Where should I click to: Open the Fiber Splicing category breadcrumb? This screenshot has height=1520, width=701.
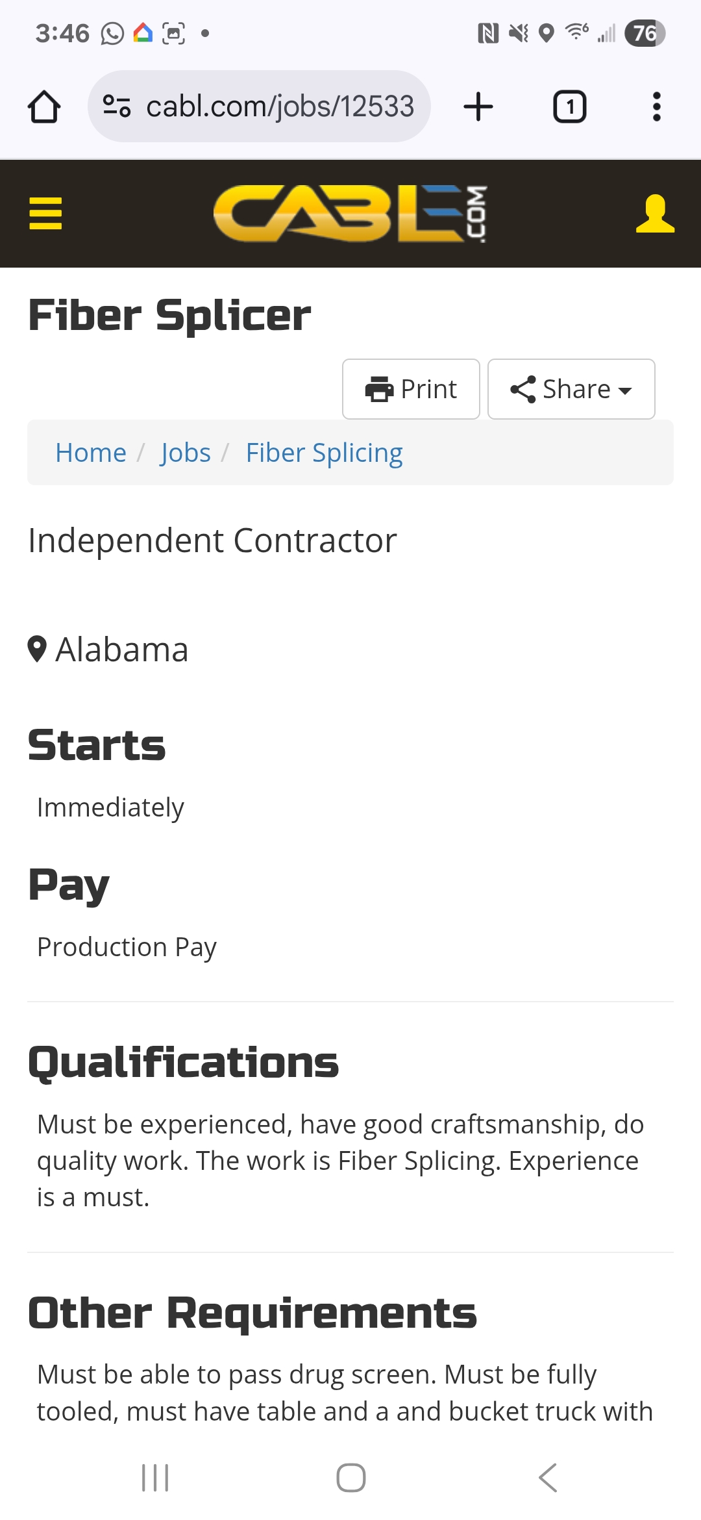tap(324, 453)
